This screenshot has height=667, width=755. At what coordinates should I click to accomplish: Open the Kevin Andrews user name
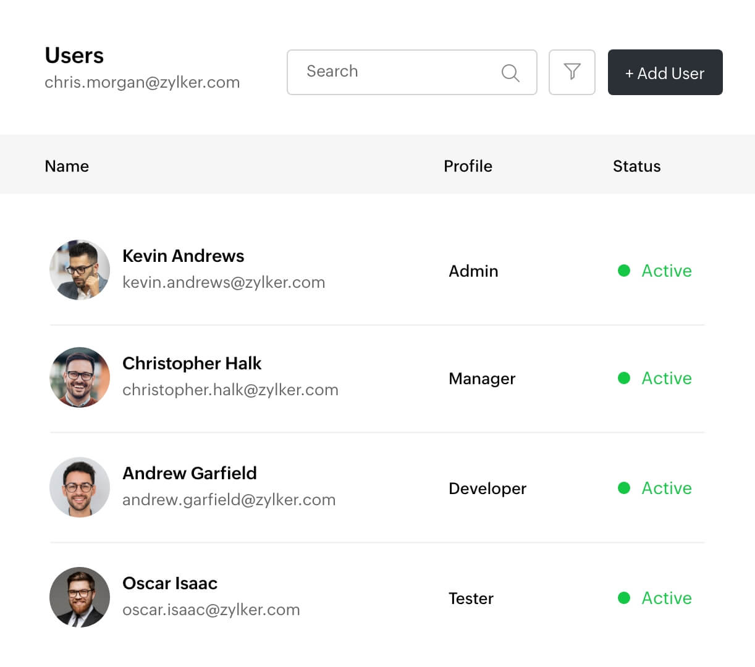coord(183,256)
